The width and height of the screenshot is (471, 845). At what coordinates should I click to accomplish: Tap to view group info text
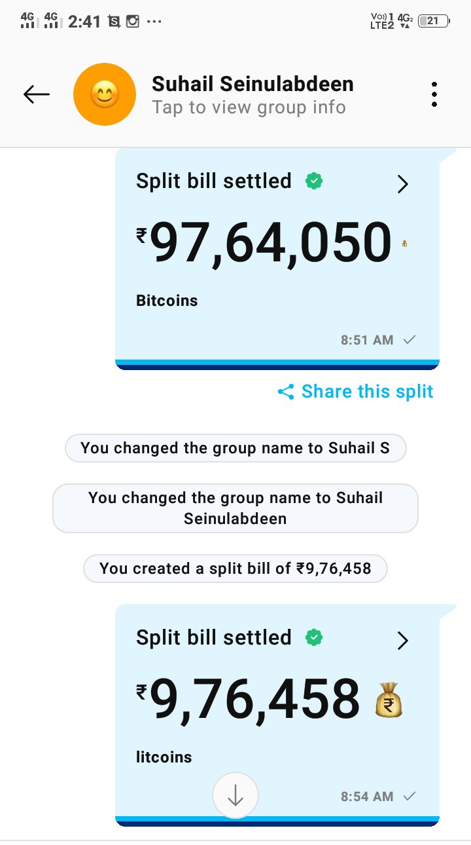tap(249, 107)
